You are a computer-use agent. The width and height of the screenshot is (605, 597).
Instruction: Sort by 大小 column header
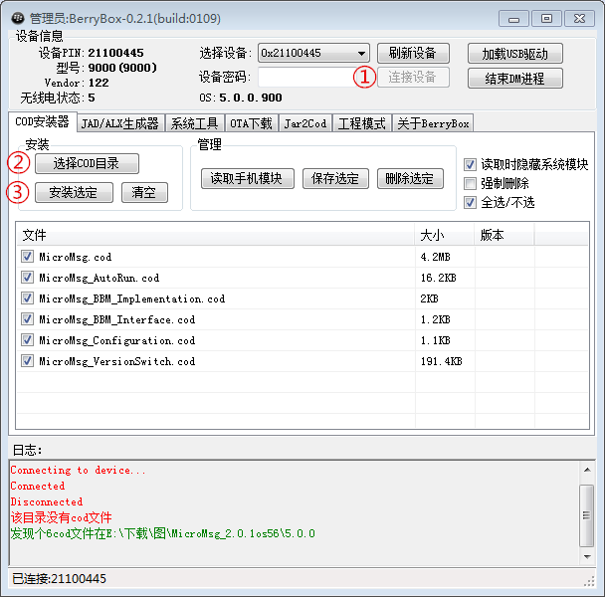pos(445,235)
